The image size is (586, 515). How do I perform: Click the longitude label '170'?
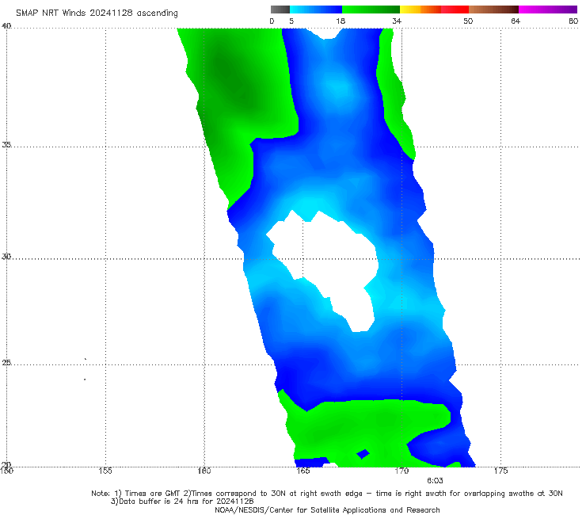coord(401,471)
